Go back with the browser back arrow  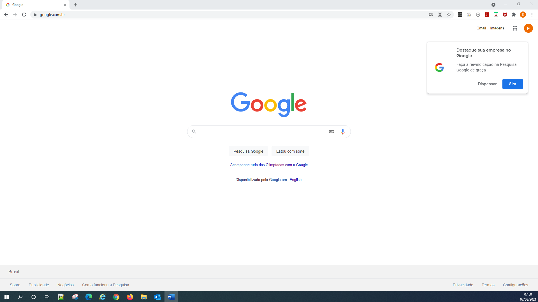coord(6,15)
